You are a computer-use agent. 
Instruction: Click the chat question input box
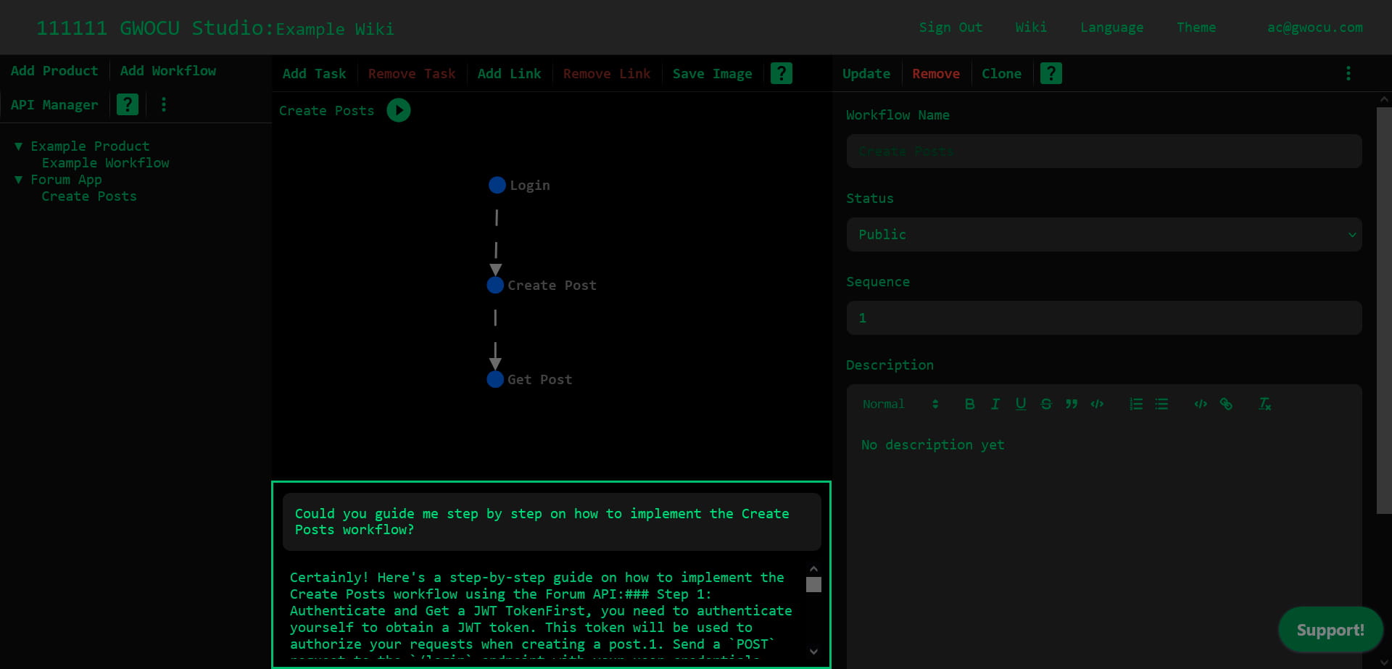552,522
